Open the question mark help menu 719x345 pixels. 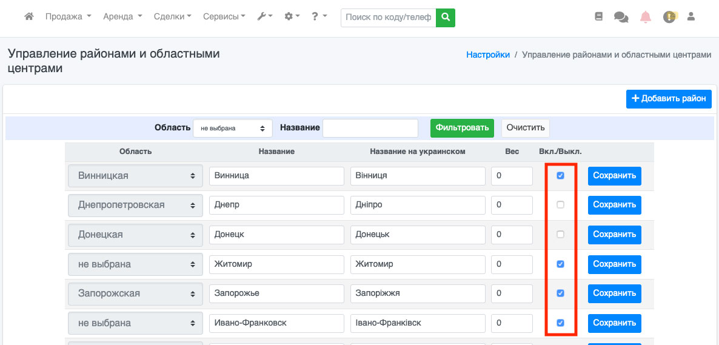point(319,17)
